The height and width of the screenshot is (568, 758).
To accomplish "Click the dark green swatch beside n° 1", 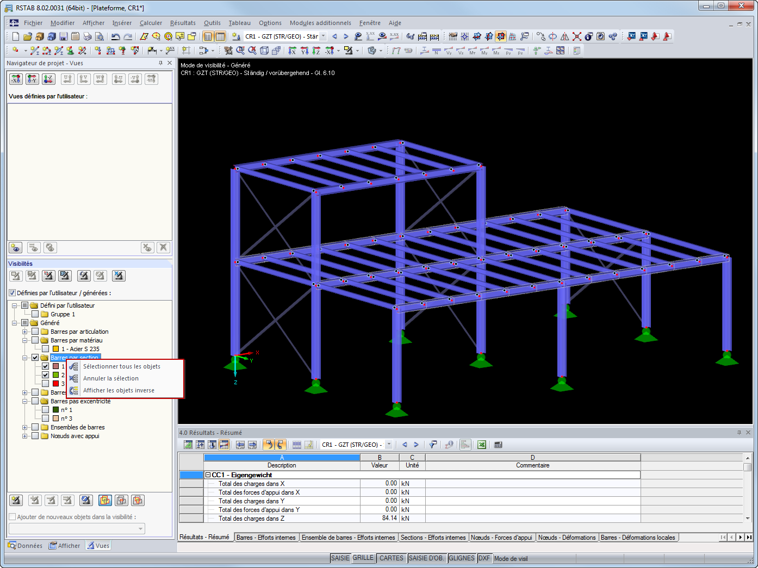I will [55, 410].
